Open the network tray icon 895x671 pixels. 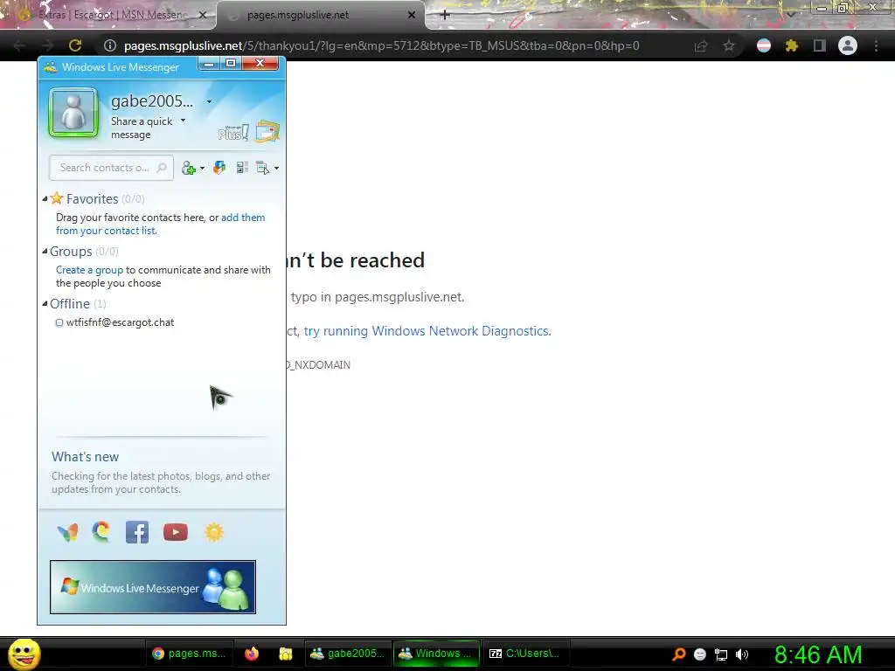[x=721, y=654]
